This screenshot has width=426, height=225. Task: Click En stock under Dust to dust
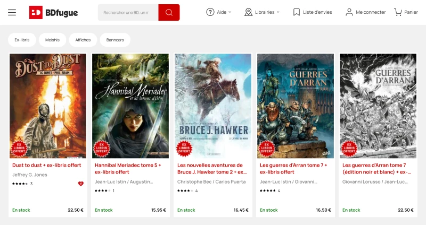point(21,210)
